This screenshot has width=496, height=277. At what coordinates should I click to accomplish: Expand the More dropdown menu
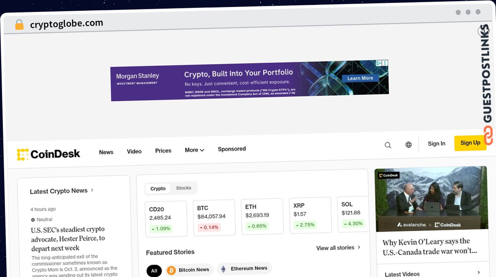[195, 150]
